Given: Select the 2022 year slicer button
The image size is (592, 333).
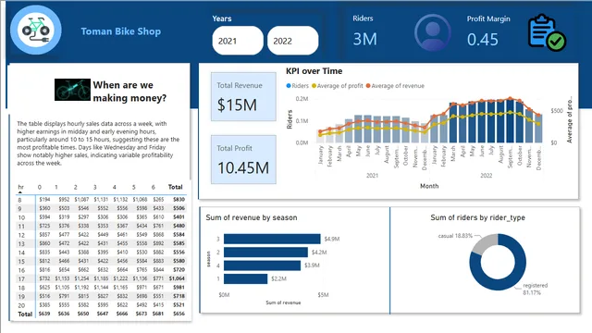Looking at the screenshot, I should tap(292, 41).
